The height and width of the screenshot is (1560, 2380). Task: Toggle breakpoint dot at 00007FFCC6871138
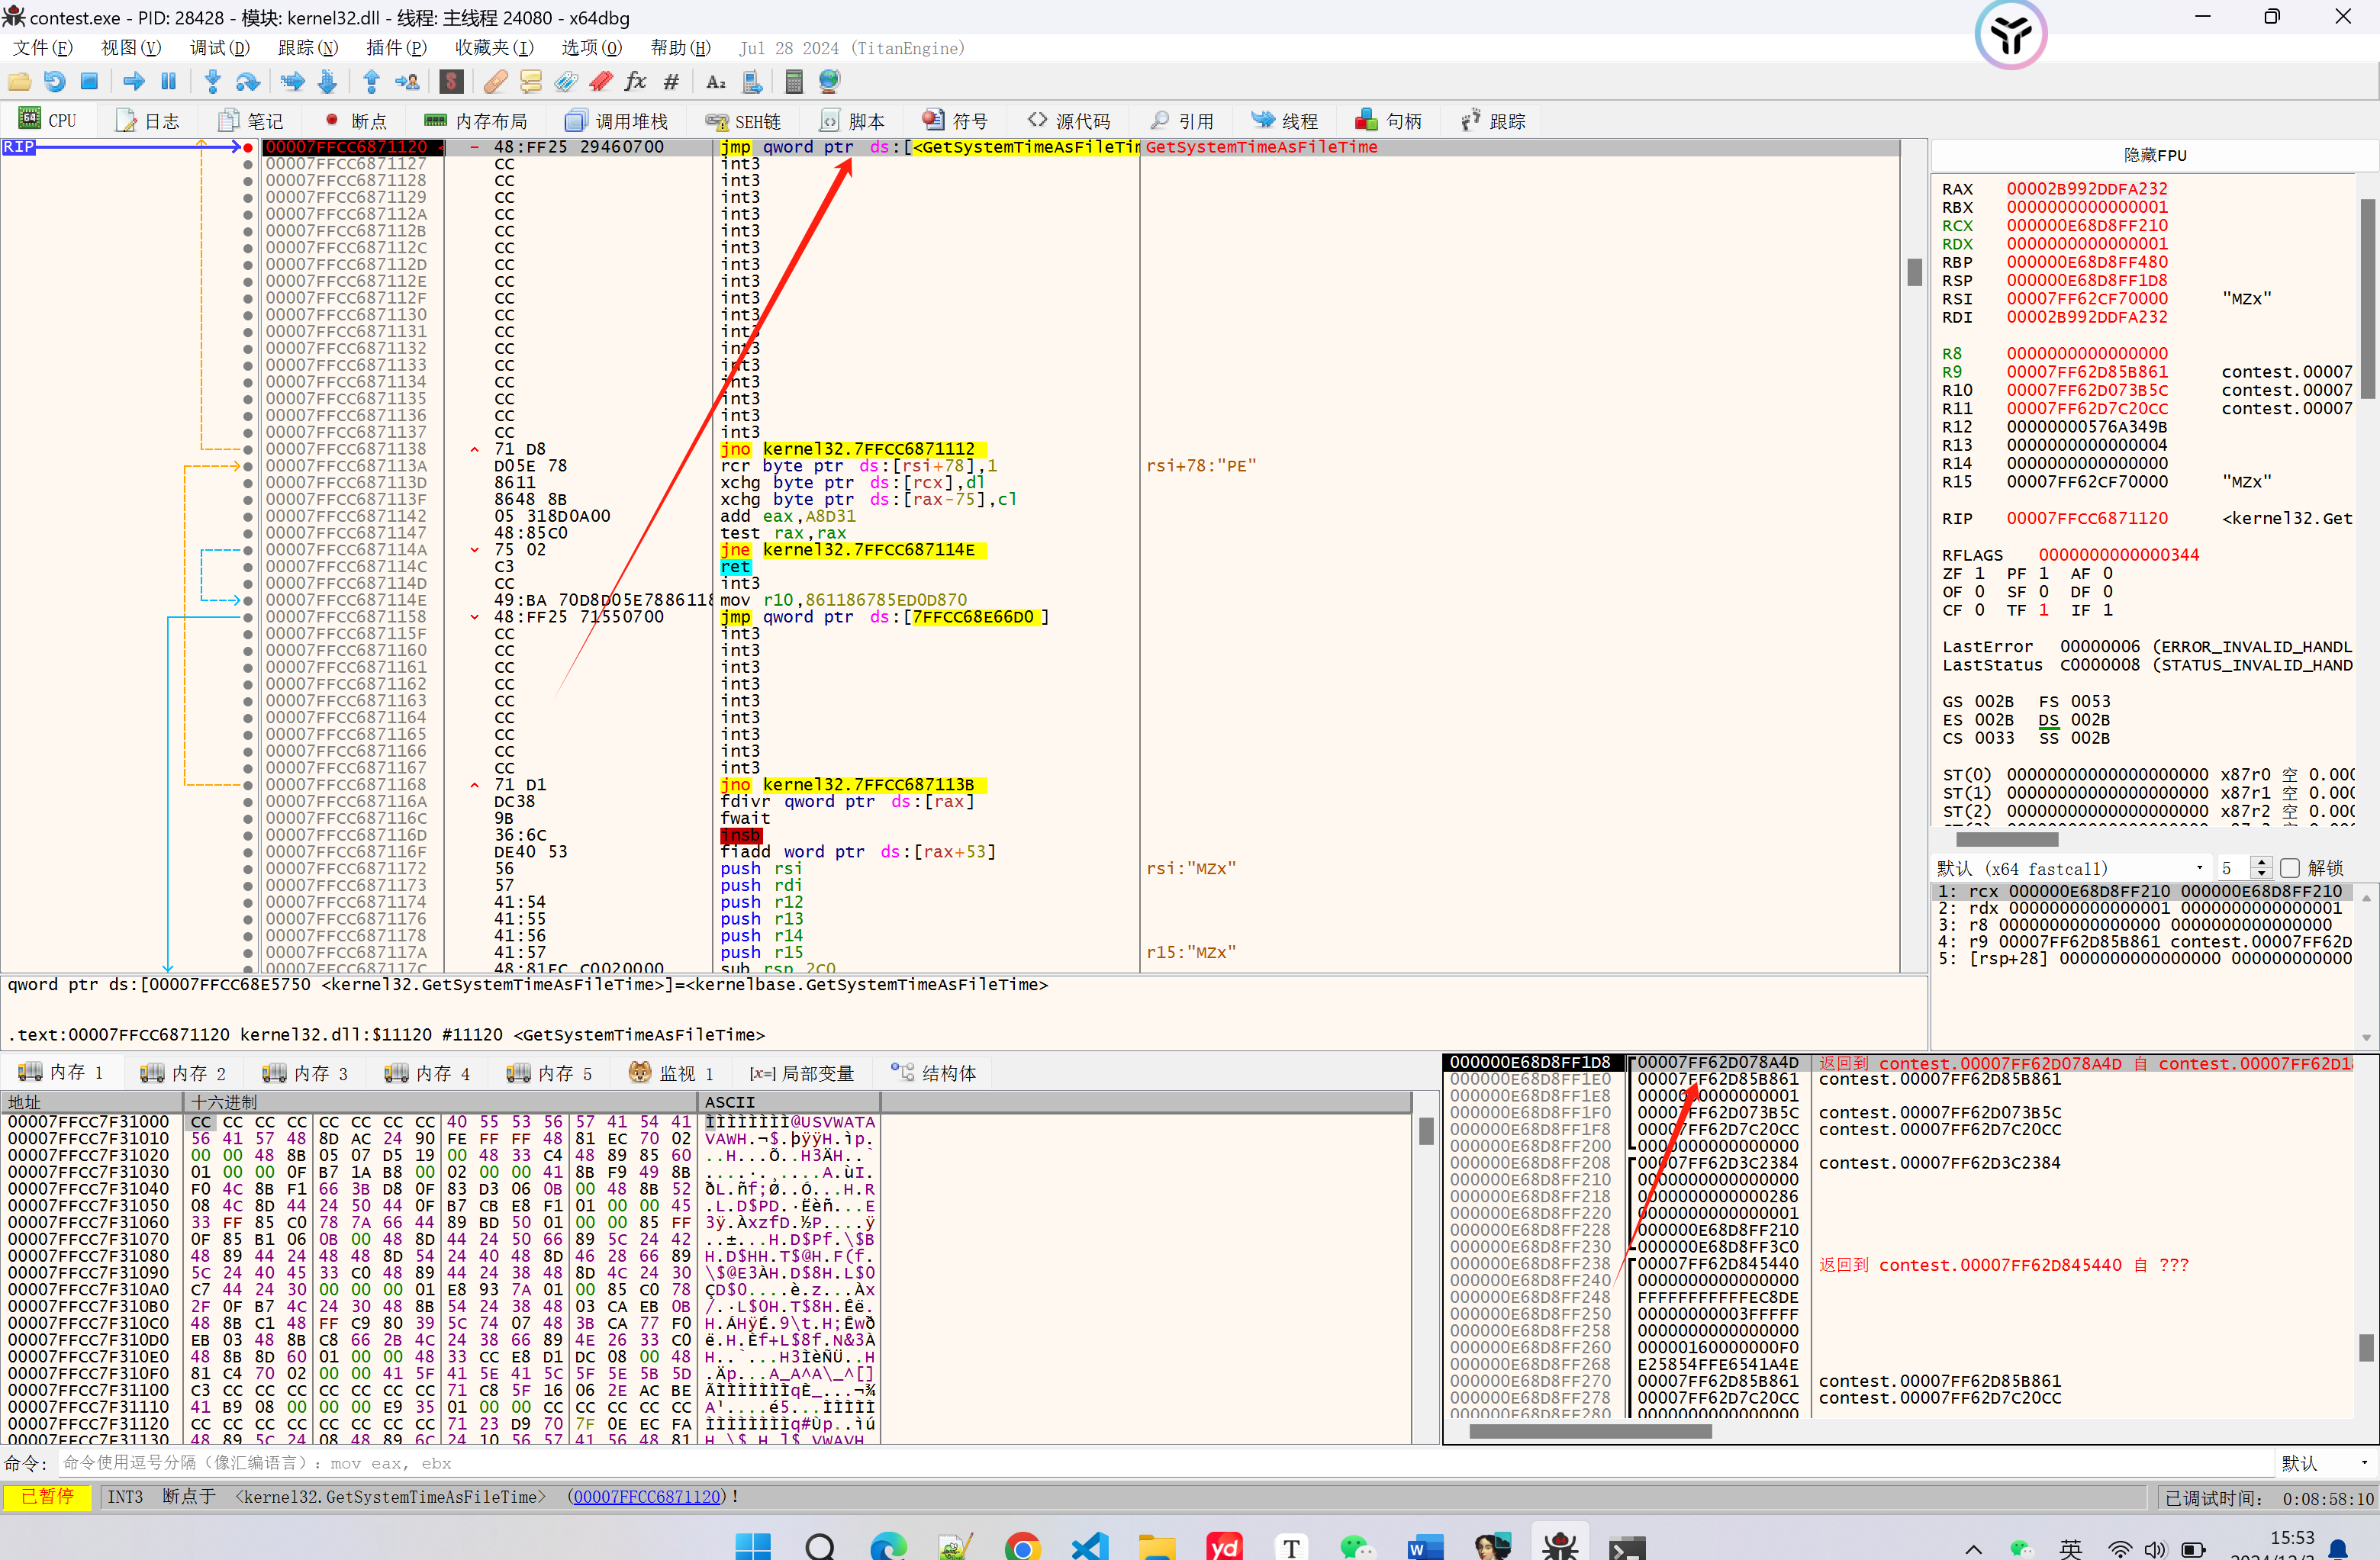pos(248,449)
